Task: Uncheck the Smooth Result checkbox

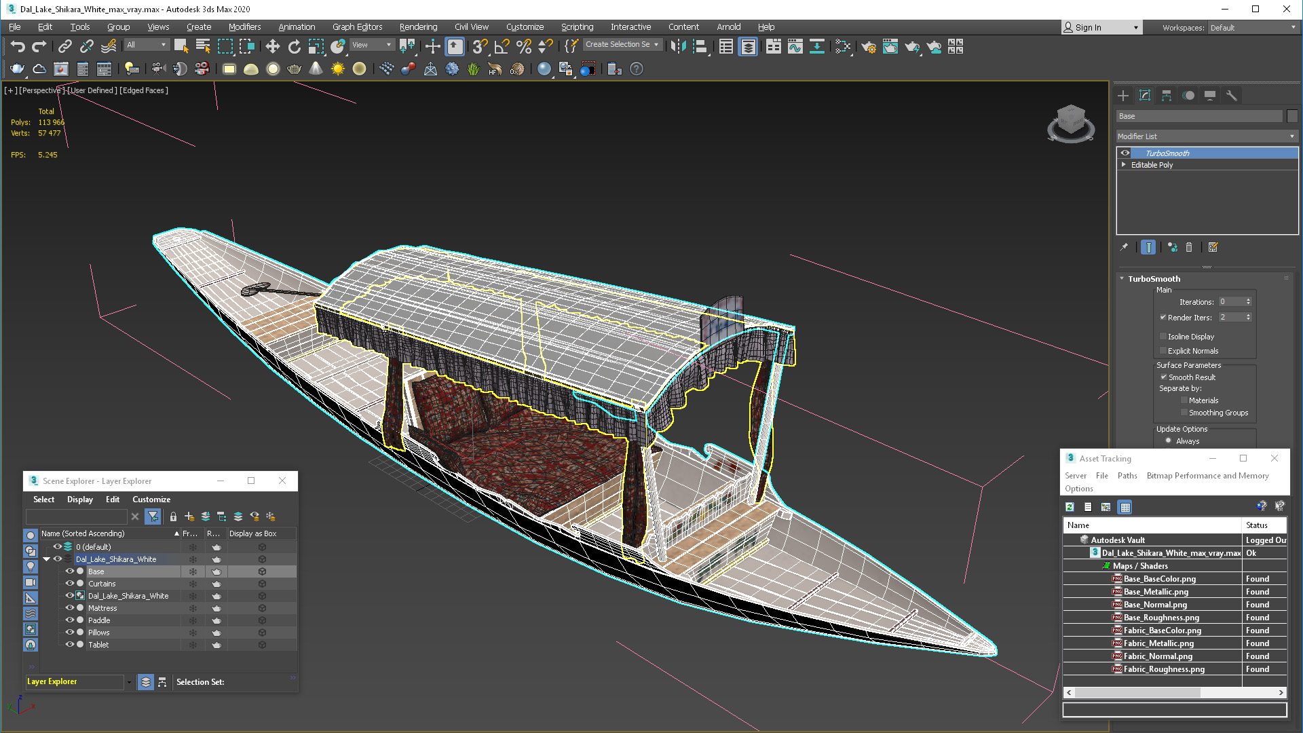Action: 1163,377
